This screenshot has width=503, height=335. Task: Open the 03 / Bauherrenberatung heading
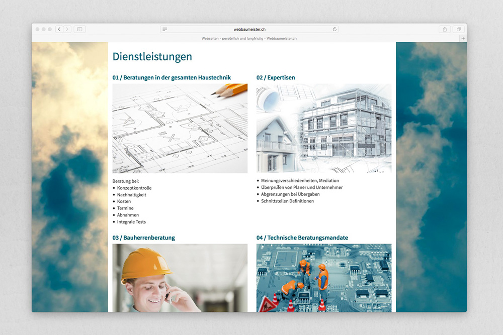coord(144,238)
